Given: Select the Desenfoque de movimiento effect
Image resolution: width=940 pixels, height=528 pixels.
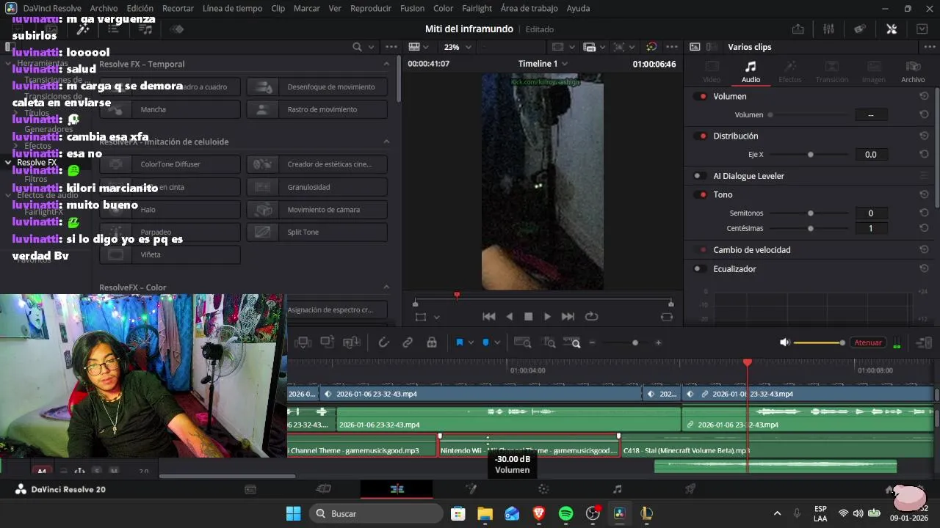Looking at the screenshot, I should click(x=317, y=87).
